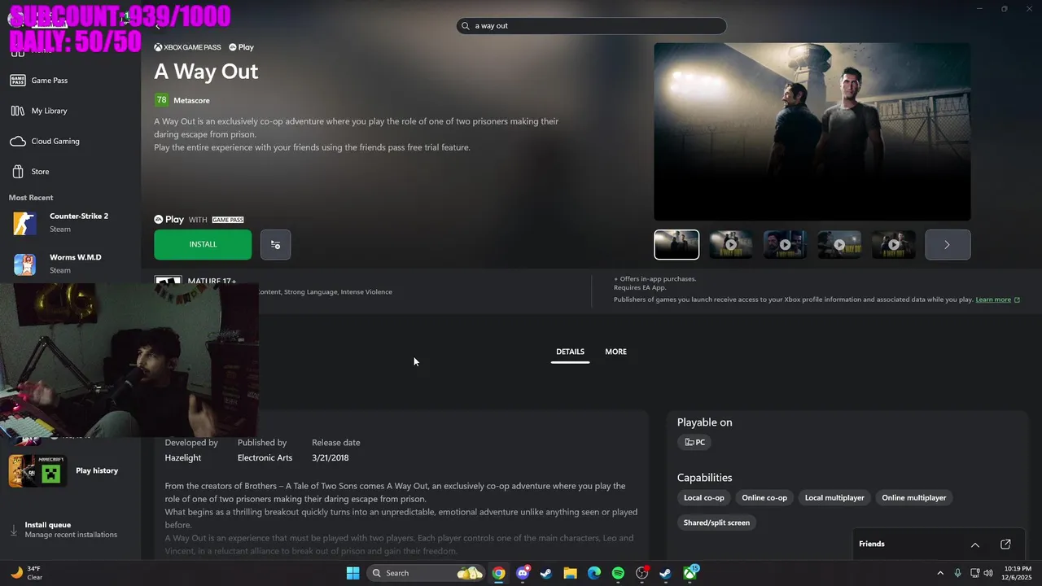The width and height of the screenshot is (1042, 586).
Task: Open the Install queue
Action: coord(71,530)
